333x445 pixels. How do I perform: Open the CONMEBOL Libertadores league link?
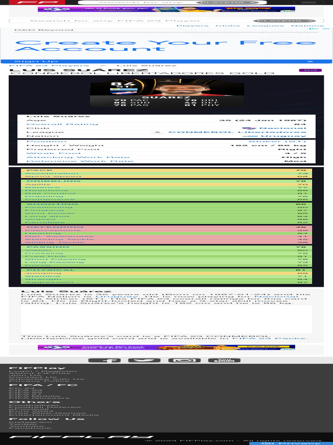pyautogui.click(x=237, y=132)
